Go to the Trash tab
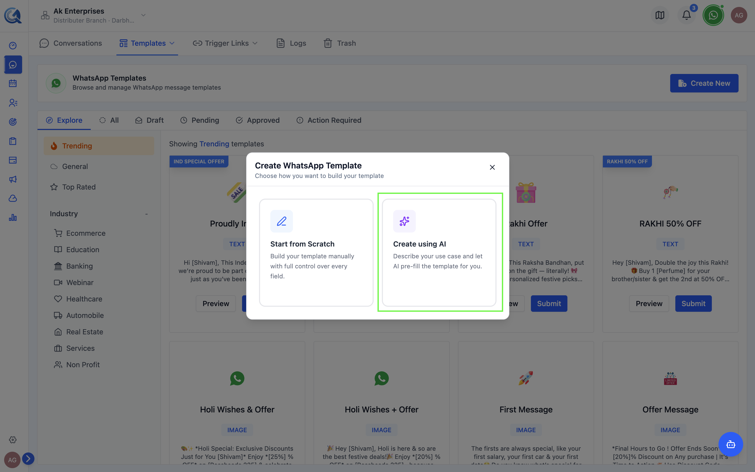 tap(339, 43)
